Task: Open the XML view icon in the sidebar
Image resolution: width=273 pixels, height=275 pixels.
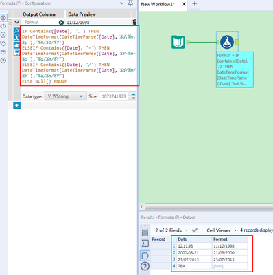Action: (3, 26)
